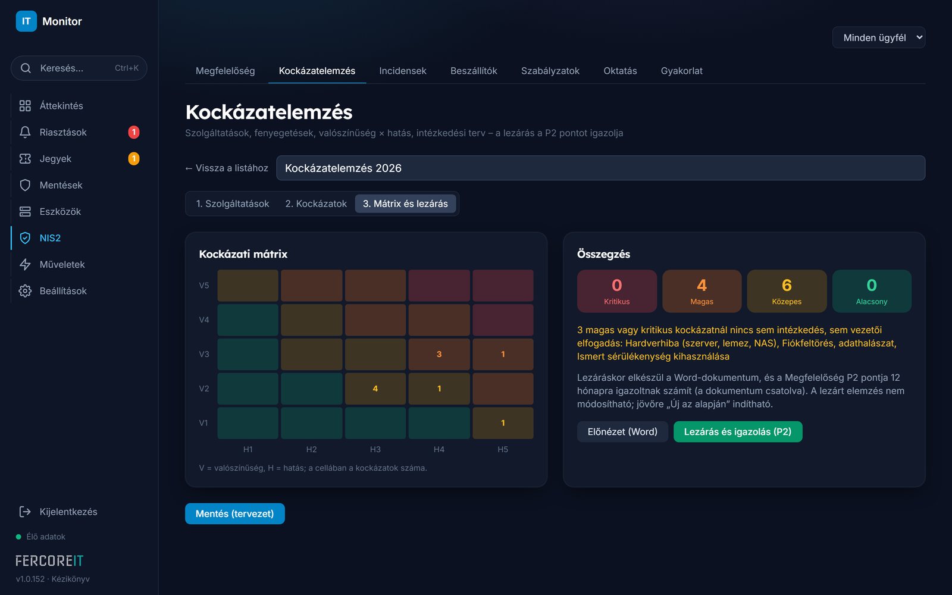Click the Előnézet (Word) button
This screenshot has height=595, width=952.
click(x=622, y=432)
